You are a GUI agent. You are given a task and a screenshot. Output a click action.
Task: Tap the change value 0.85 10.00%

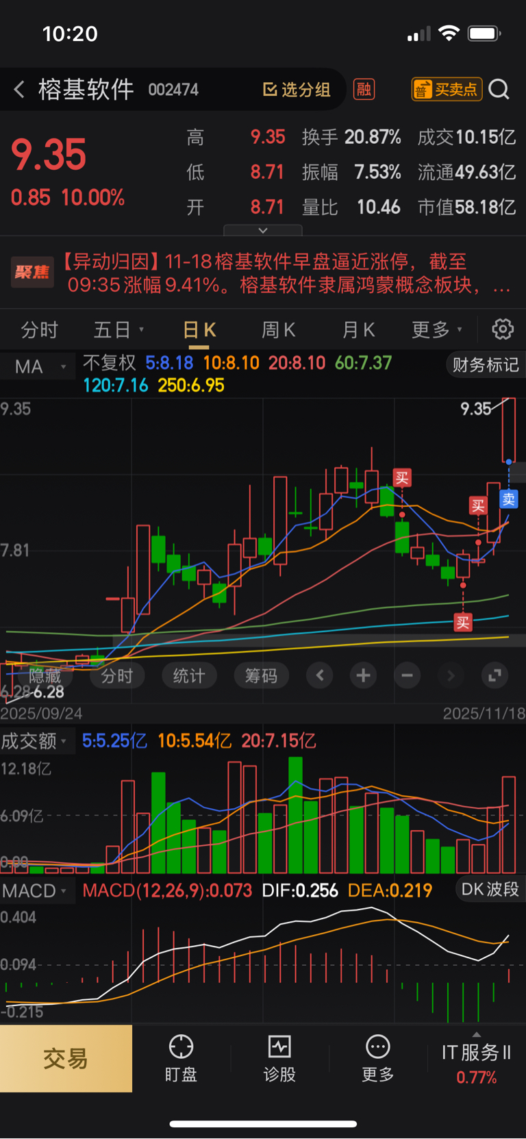68,198
